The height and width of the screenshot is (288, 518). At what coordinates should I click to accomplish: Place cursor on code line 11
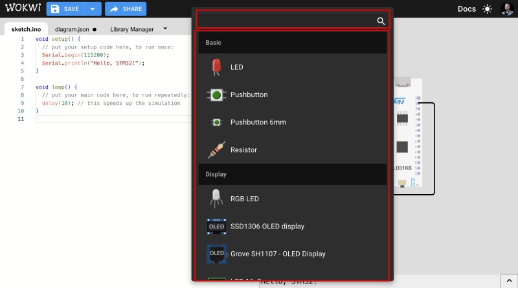pyautogui.click(x=112, y=119)
